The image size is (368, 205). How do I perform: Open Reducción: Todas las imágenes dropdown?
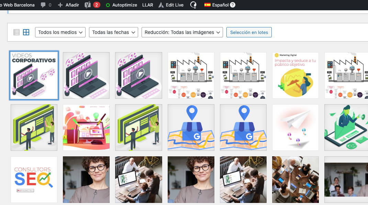(182, 32)
